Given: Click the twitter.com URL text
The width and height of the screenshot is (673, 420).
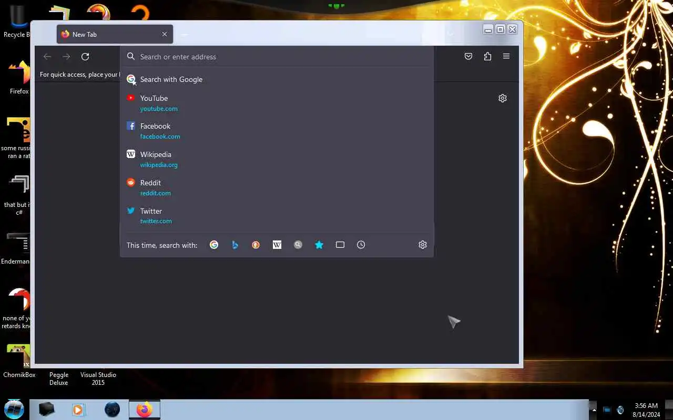Looking at the screenshot, I should point(156,221).
